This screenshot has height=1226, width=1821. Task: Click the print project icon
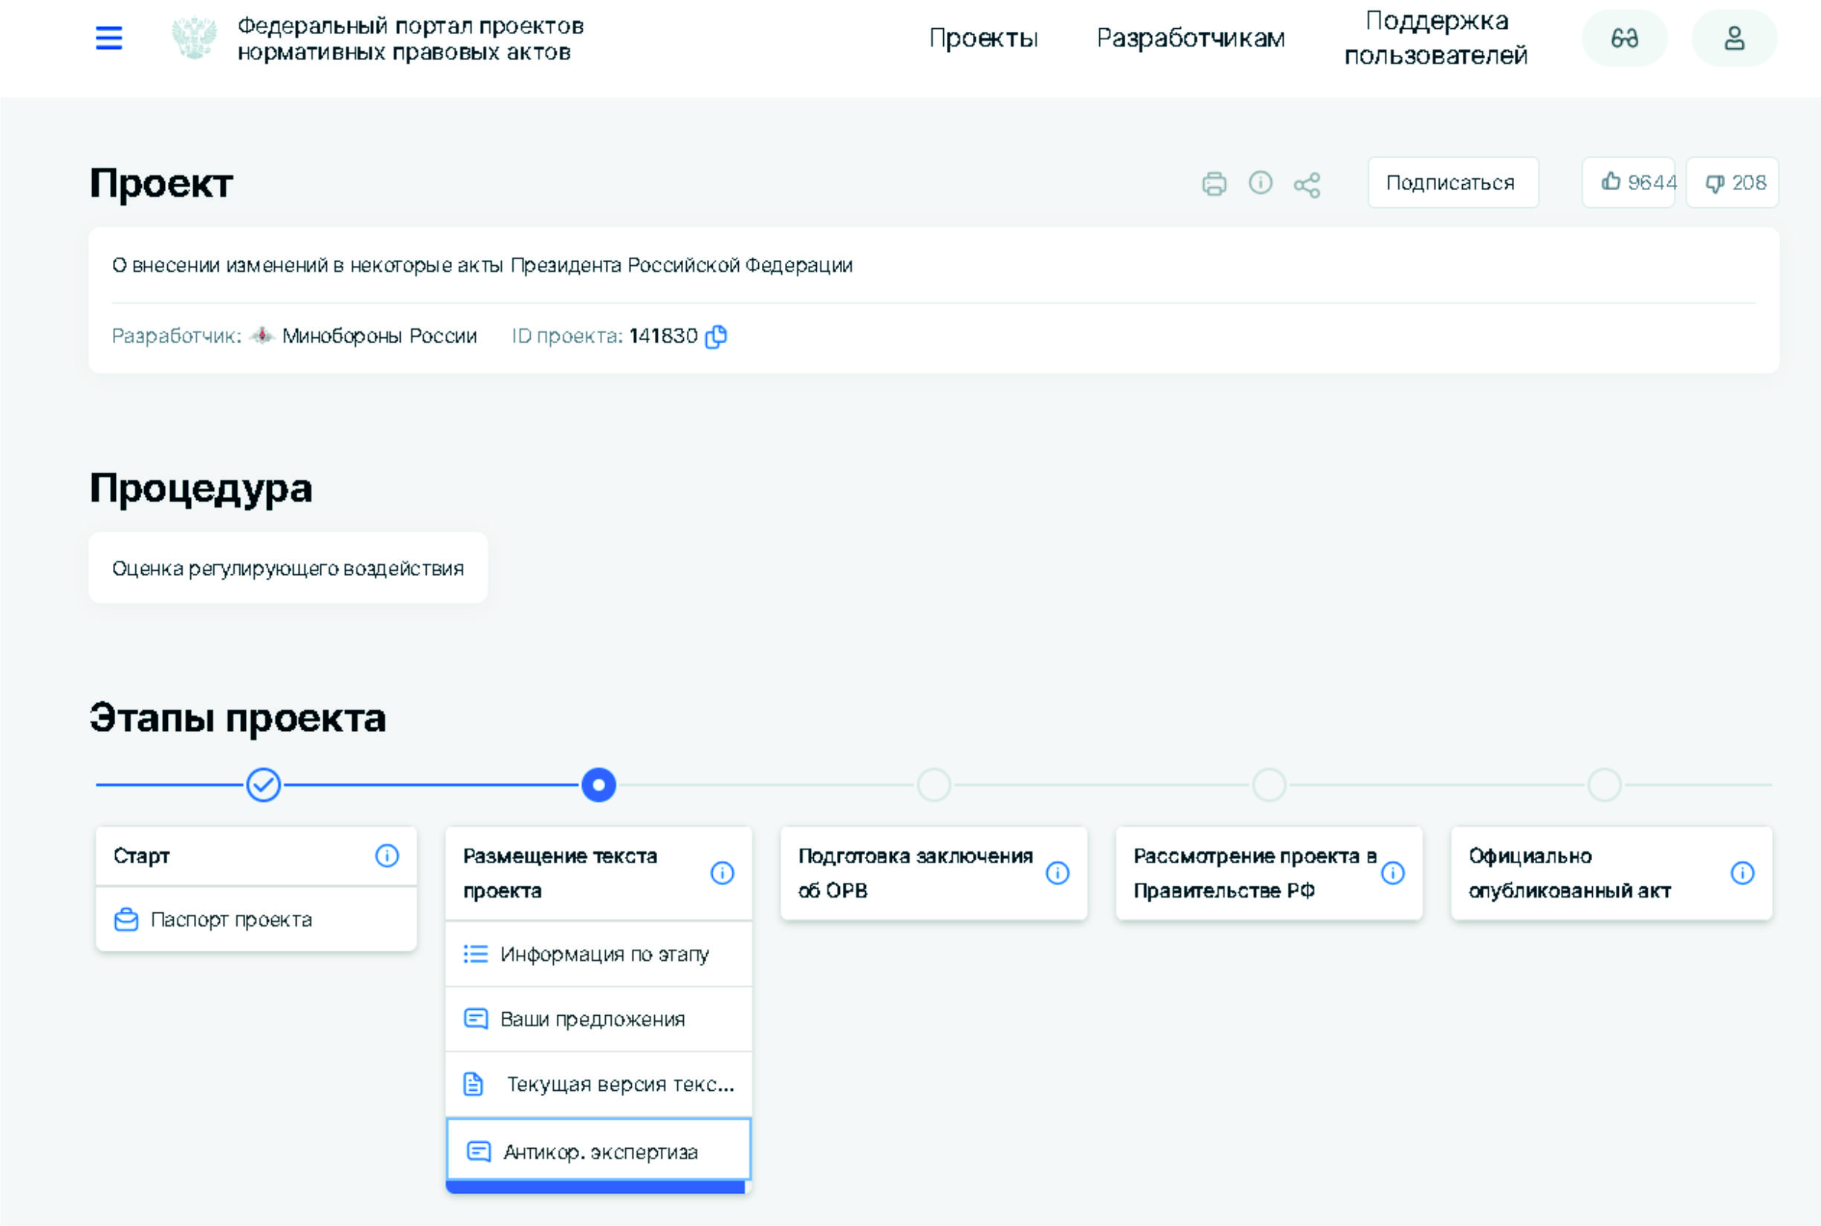1214,184
